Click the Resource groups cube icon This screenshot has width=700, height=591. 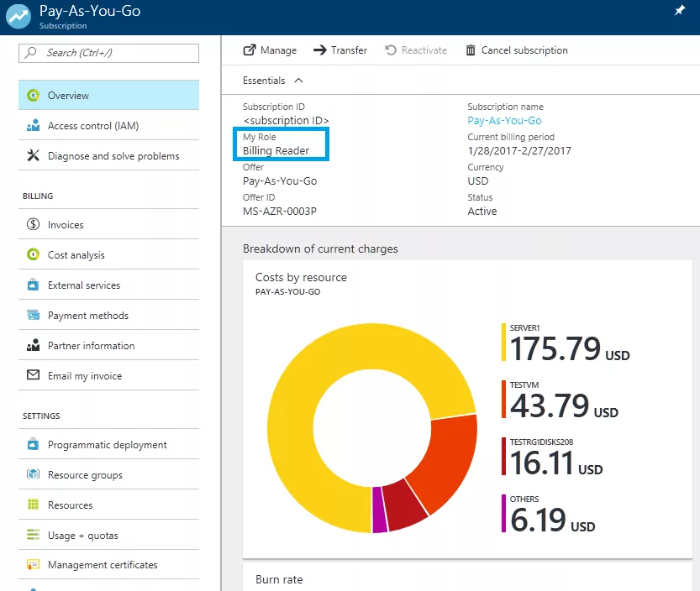coord(33,474)
